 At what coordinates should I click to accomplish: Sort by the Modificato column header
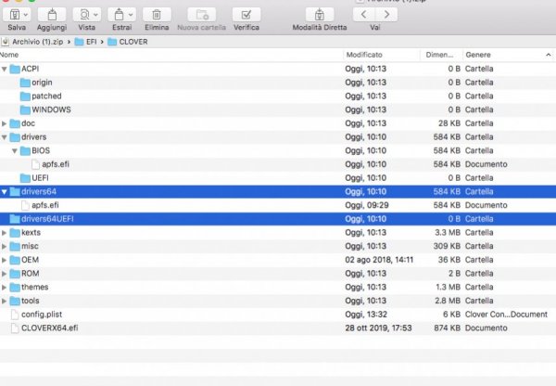[364, 55]
